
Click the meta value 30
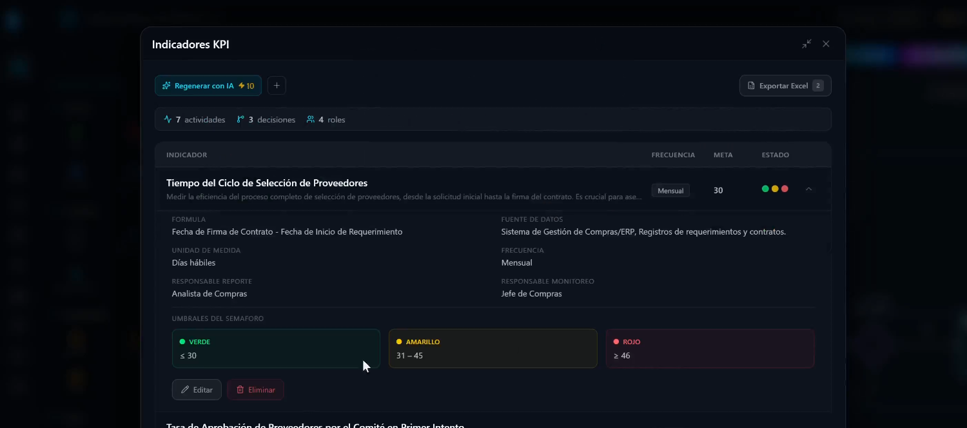[x=718, y=190]
